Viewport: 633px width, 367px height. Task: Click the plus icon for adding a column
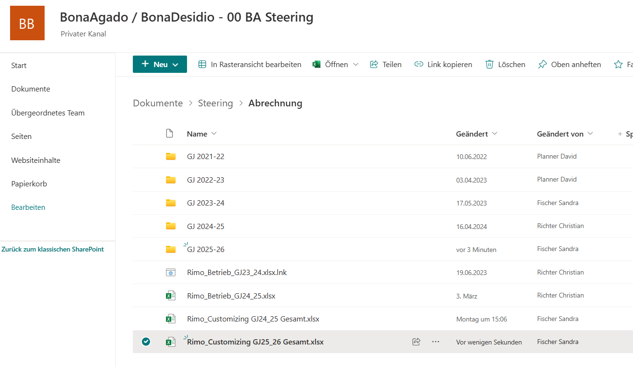pos(620,134)
